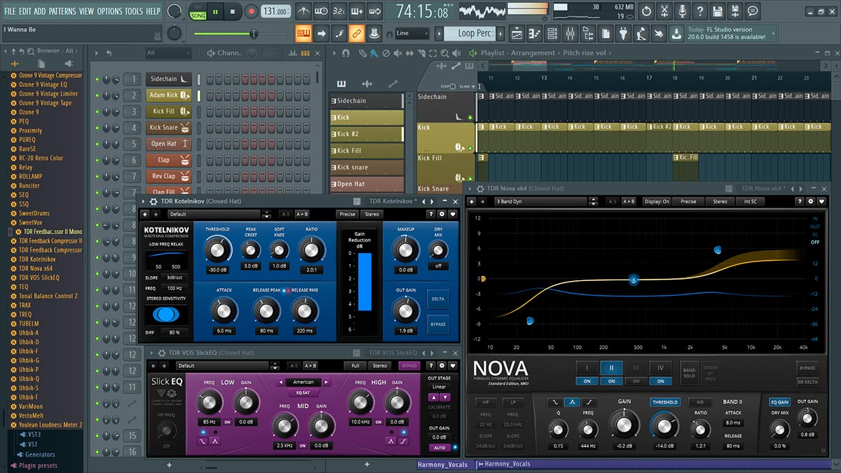
Task: Open the browser from toolbar icon
Action: pos(587,33)
